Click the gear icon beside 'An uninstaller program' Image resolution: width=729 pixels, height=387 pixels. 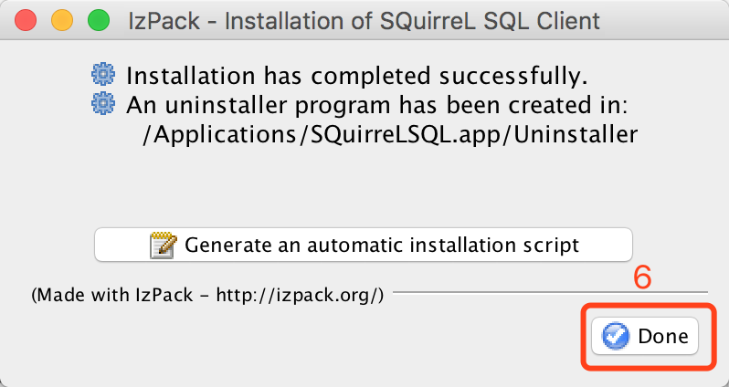coord(102,104)
